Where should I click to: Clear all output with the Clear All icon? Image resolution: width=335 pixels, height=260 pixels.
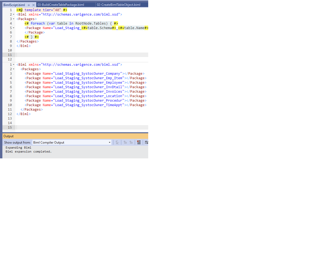[139, 143]
